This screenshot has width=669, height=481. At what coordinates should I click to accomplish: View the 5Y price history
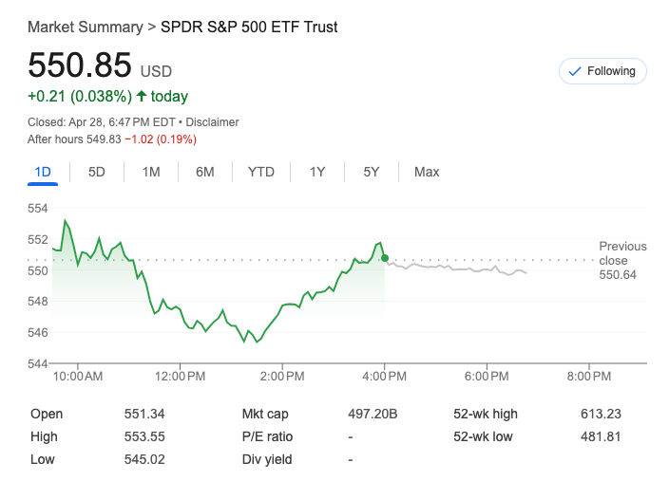pyautogui.click(x=372, y=172)
